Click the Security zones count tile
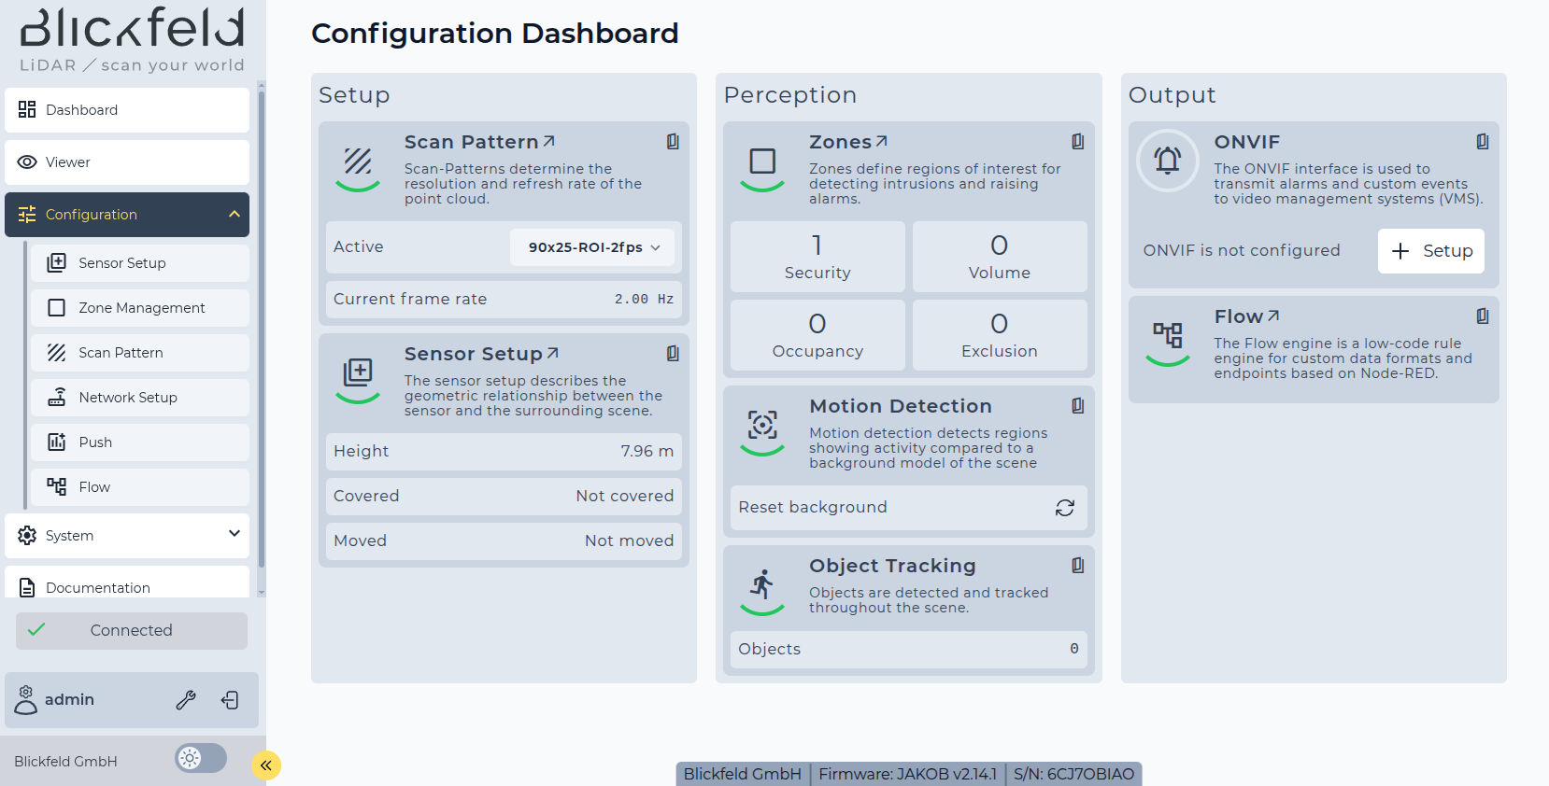Viewport: 1549px width, 786px height. click(817, 257)
